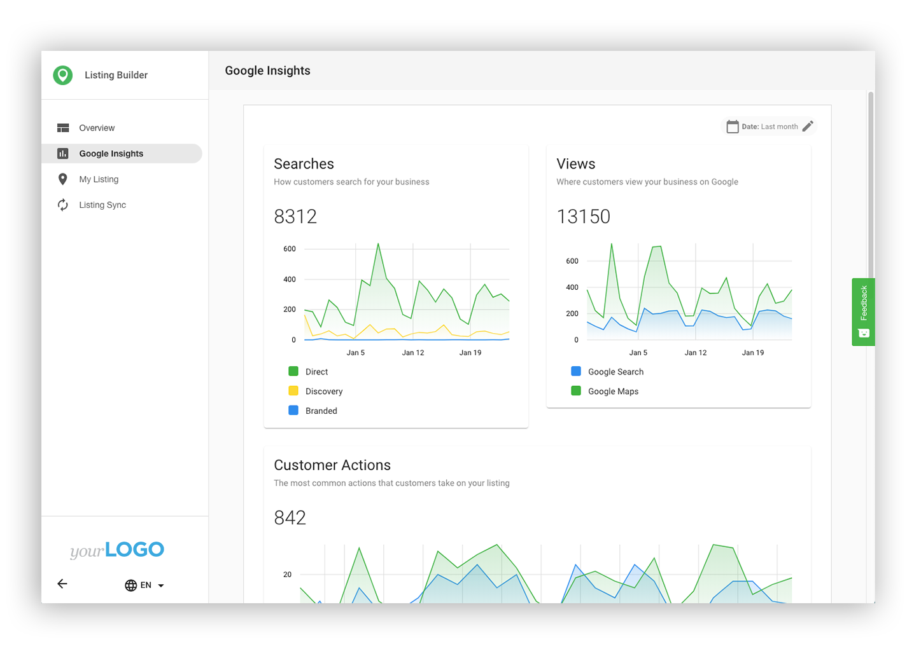Open the Overview sidebar icon
This screenshot has width=907, height=649.
tap(63, 128)
